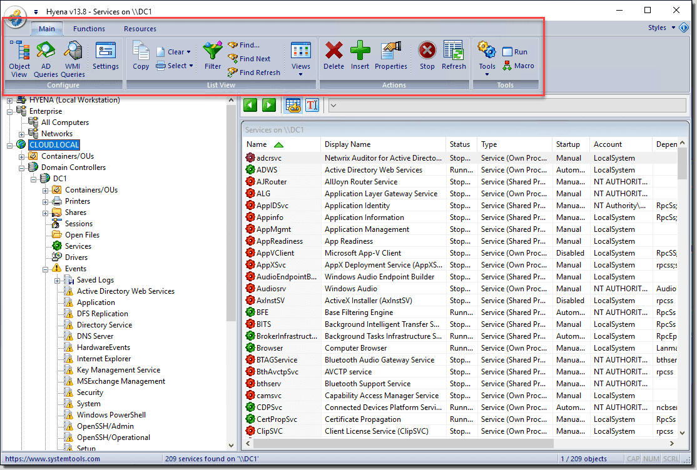
Task: Sort by the Display Name column header
Action: tap(383, 144)
